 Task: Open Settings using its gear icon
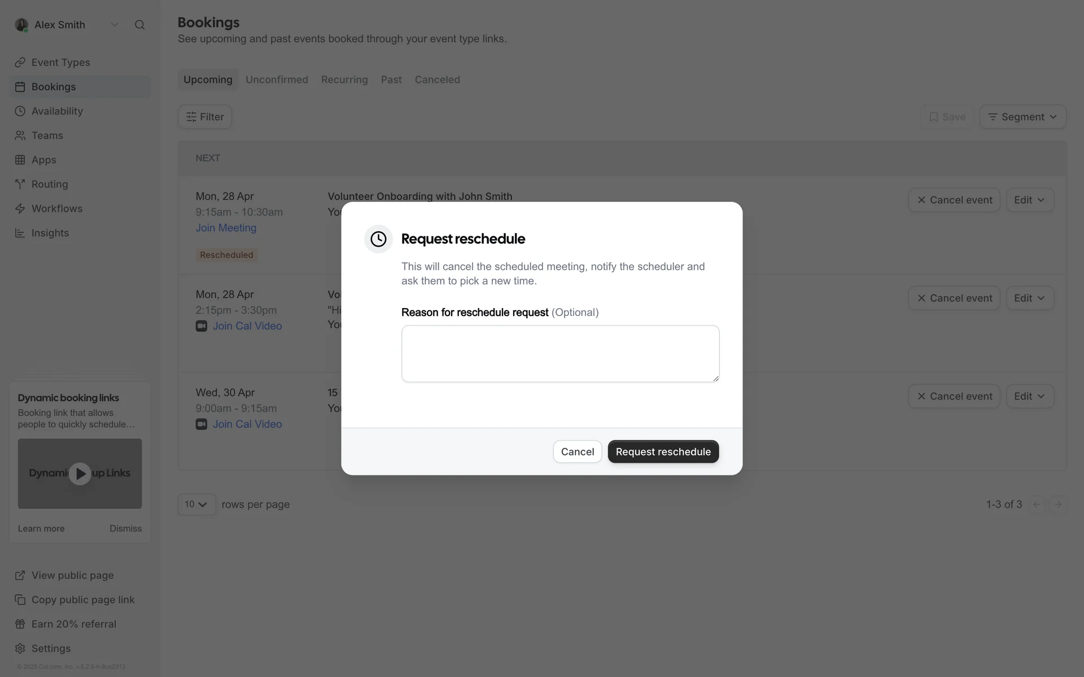pyautogui.click(x=20, y=648)
